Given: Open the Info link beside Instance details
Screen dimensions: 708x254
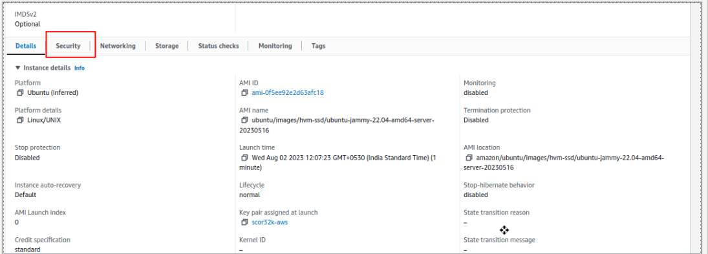Looking at the screenshot, I should tap(80, 68).
